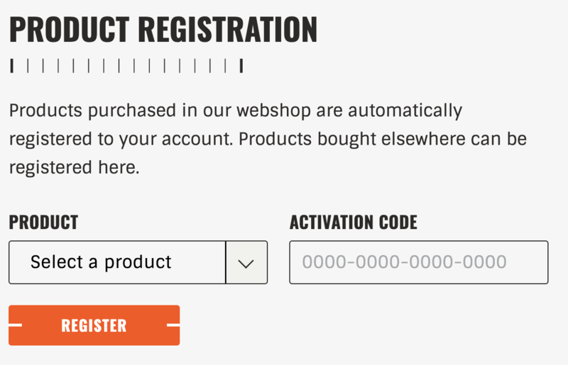Click the thick first tick of divider

click(x=12, y=67)
